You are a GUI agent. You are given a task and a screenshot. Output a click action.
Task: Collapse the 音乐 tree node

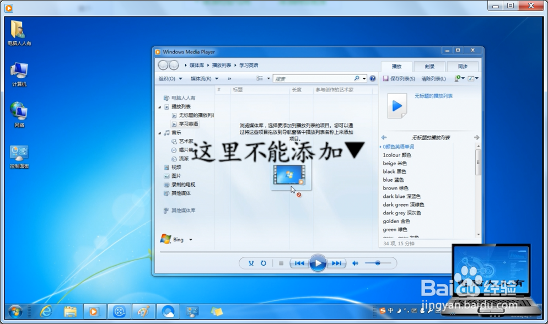tap(160, 133)
